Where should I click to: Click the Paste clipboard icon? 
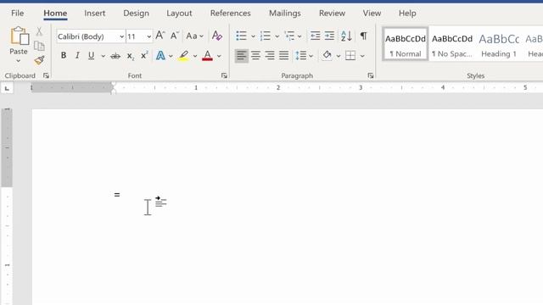(19, 36)
